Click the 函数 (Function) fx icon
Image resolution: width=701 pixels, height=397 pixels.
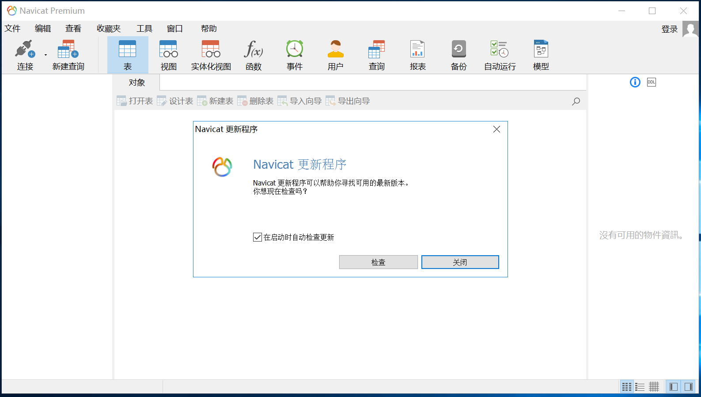pos(254,55)
